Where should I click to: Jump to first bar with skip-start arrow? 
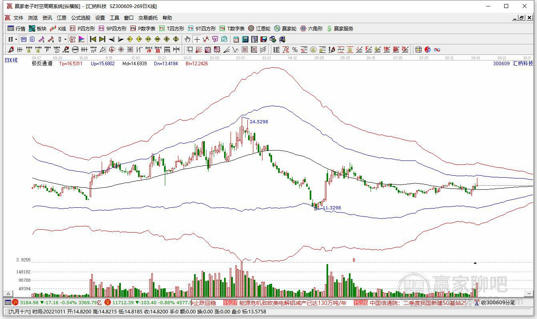coord(93,39)
